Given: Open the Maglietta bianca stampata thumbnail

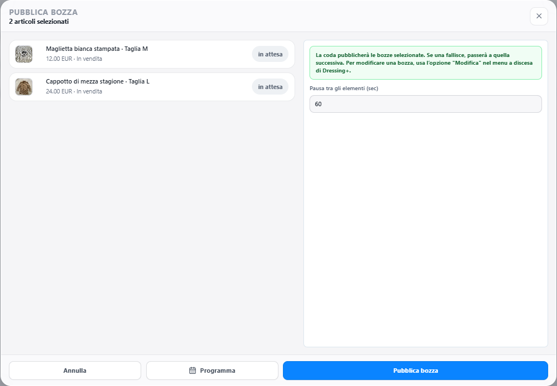Looking at the screenshot, I should pos(24,54).
